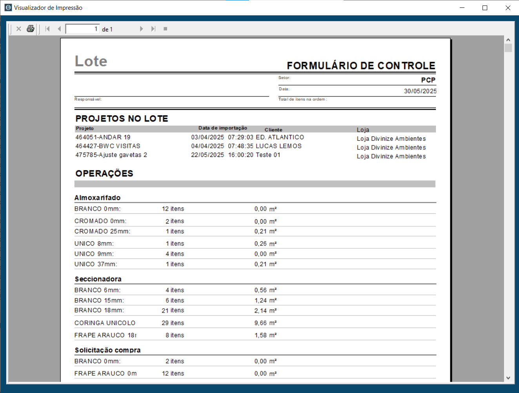Click the Data de importação column header
519x393 pixels.
(x=223, y=128)
